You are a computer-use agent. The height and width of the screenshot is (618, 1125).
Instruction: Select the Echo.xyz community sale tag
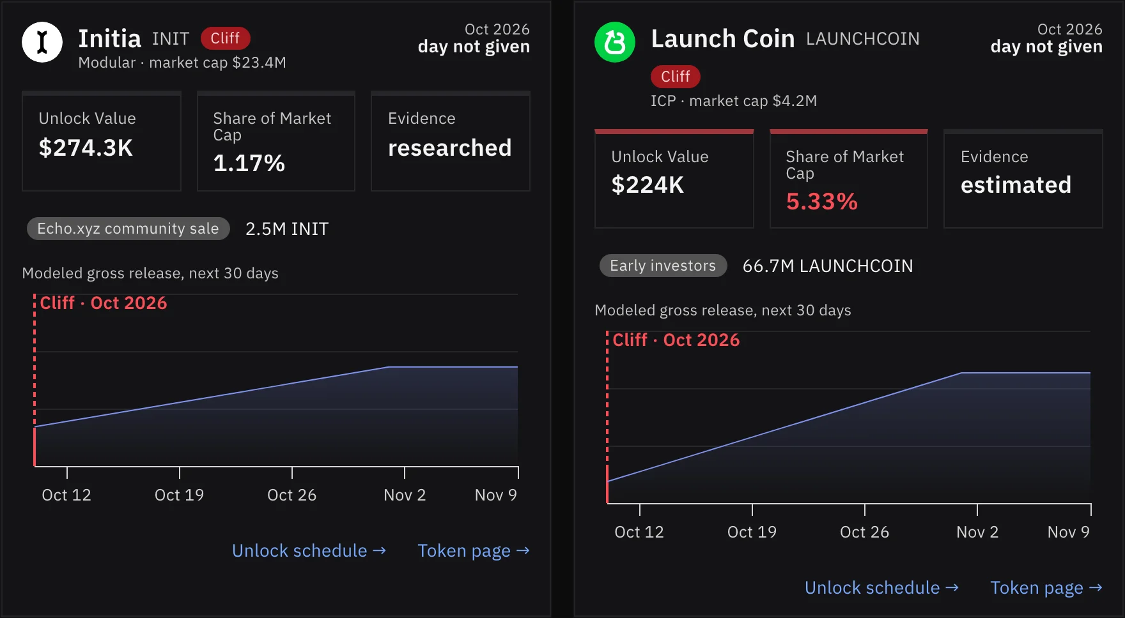(x=128, y=229)
